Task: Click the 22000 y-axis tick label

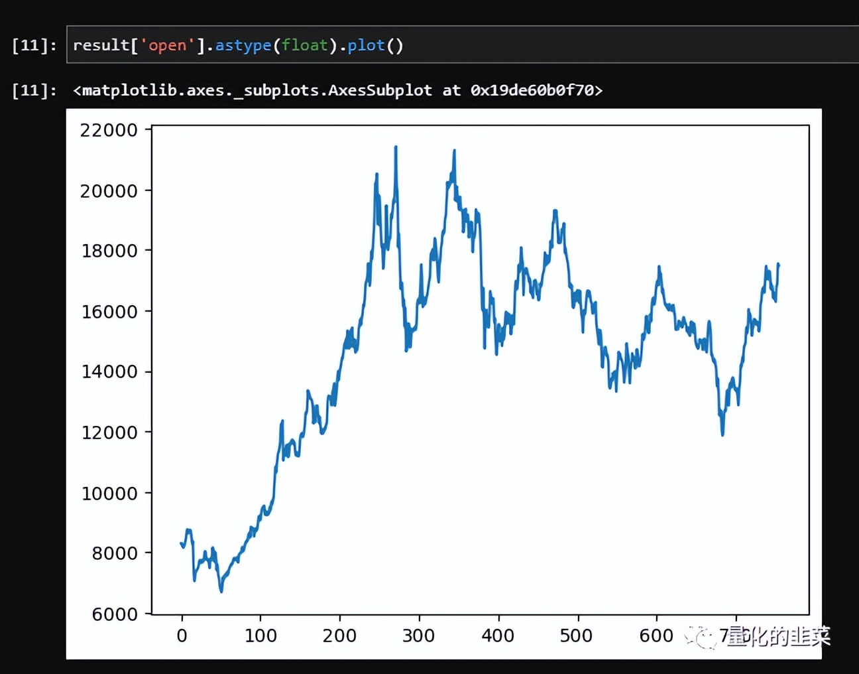Action: (x=109, y=130)
